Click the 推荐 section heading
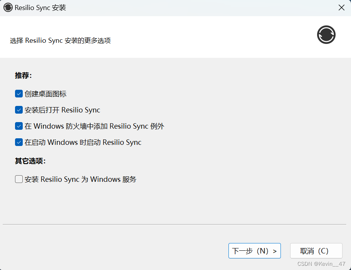Image resolution: width=351 pixels, height=270 pixels. point(23,75)
